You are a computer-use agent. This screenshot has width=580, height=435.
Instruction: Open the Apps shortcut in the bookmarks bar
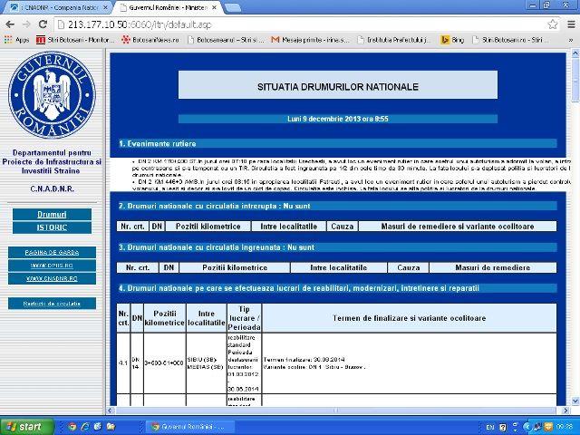tap(15, 40)
